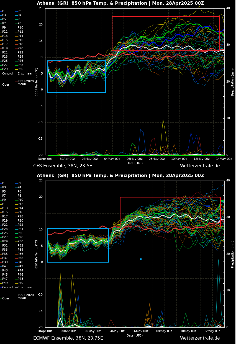Click the P41 legend entry in the ECMWF chart
The width and height of the screenshot is (236, 344).
pos(5,266)
